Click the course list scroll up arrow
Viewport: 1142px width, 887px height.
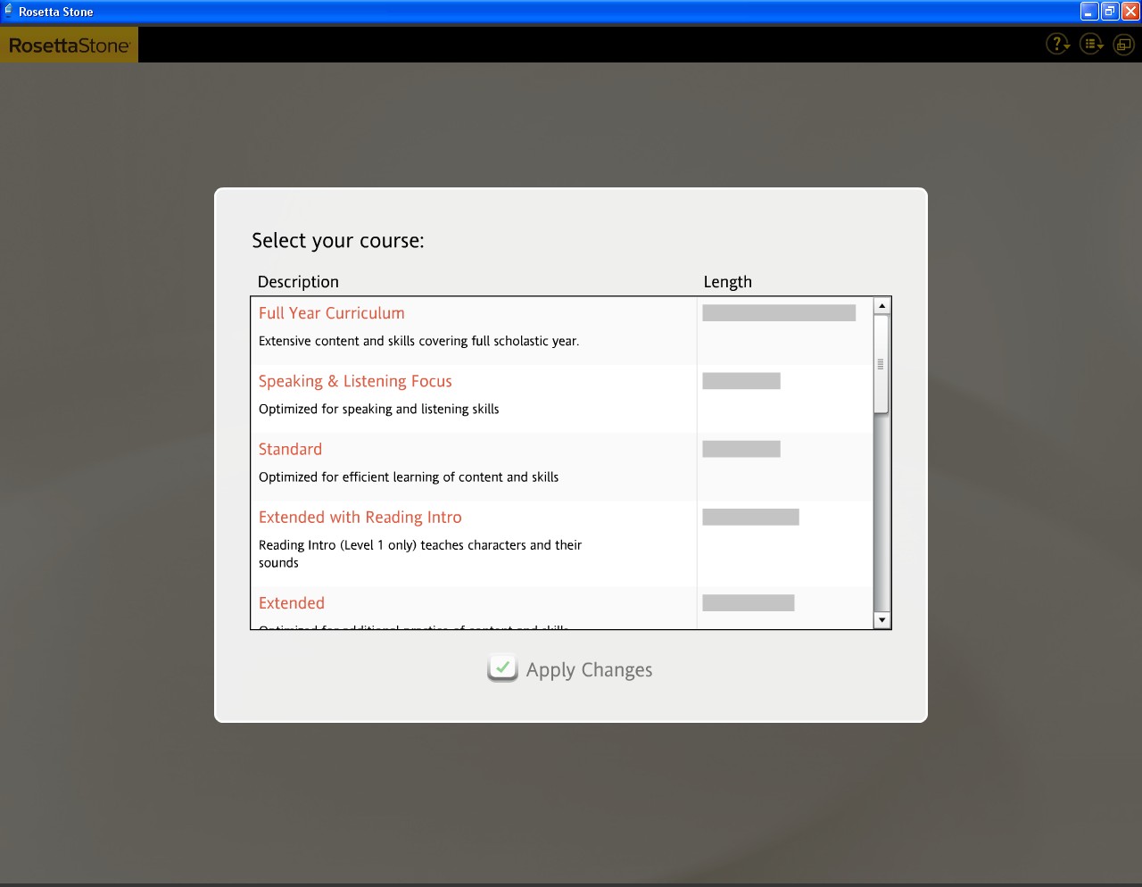point(881,306)
